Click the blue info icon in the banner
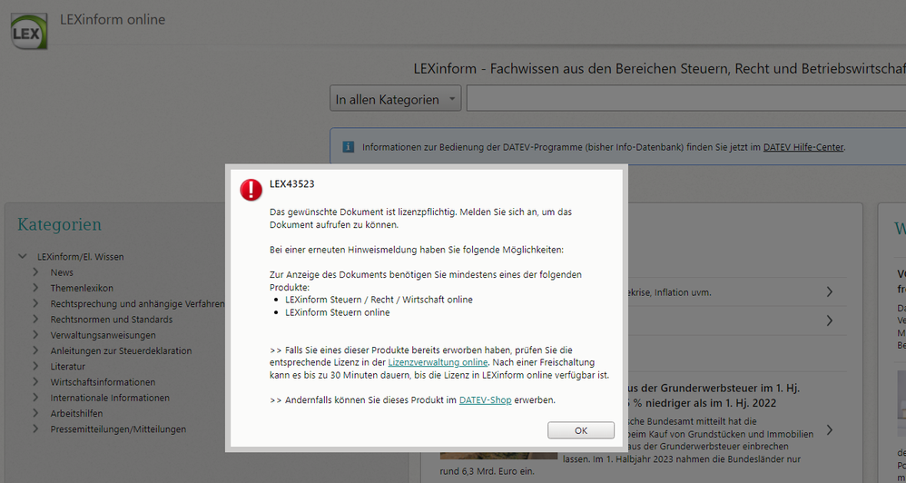906x483 pixels. tap(348, 147)
